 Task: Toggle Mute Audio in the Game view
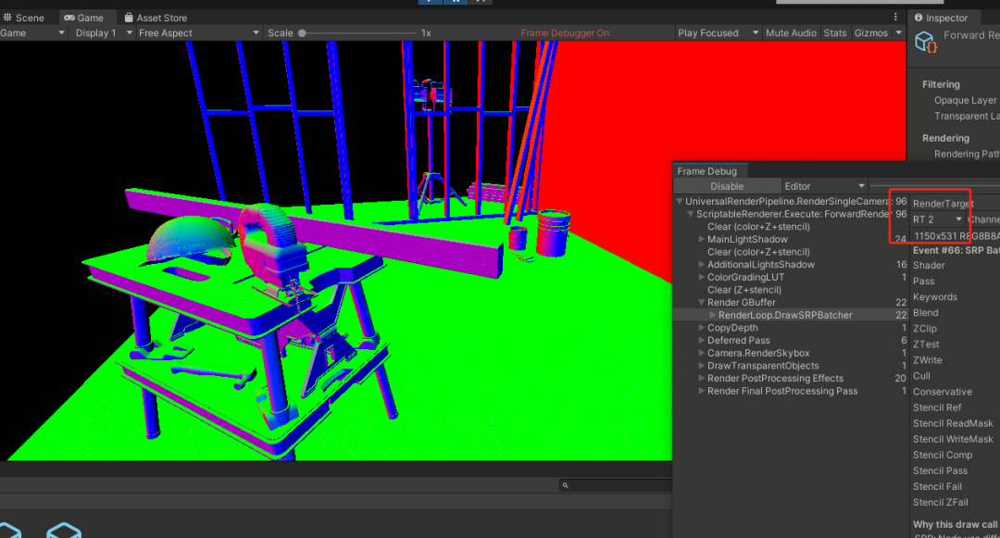791,33
